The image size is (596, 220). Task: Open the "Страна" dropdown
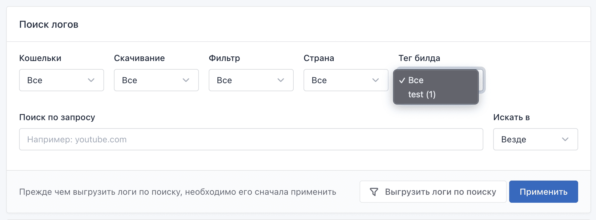click(346, 80)
